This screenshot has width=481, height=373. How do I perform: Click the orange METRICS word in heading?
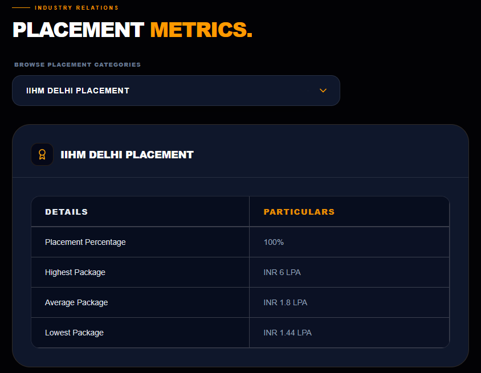201,30
